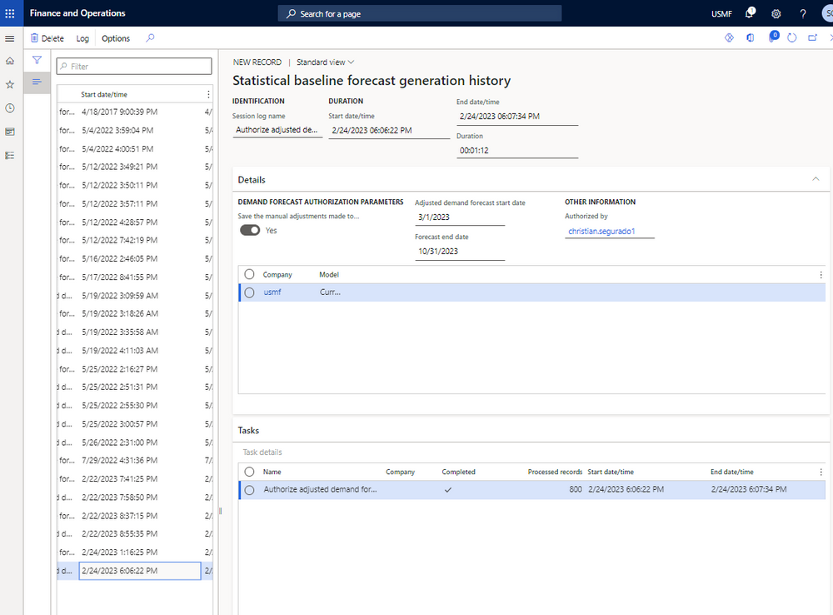Open the app launcher waffle icon
This screenshot has height=615, width=833.
(10, 13)
